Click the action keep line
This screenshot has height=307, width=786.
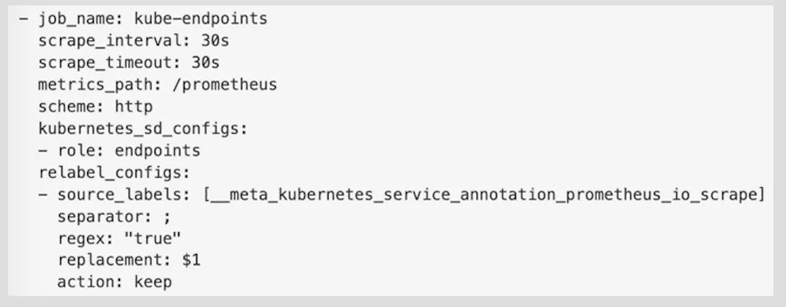pos(114,281)
